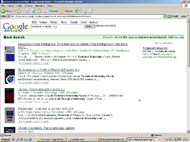Open the Edit (Edycja) menu
This screenshot has height=142, width=190.
[x=10, y=6]
